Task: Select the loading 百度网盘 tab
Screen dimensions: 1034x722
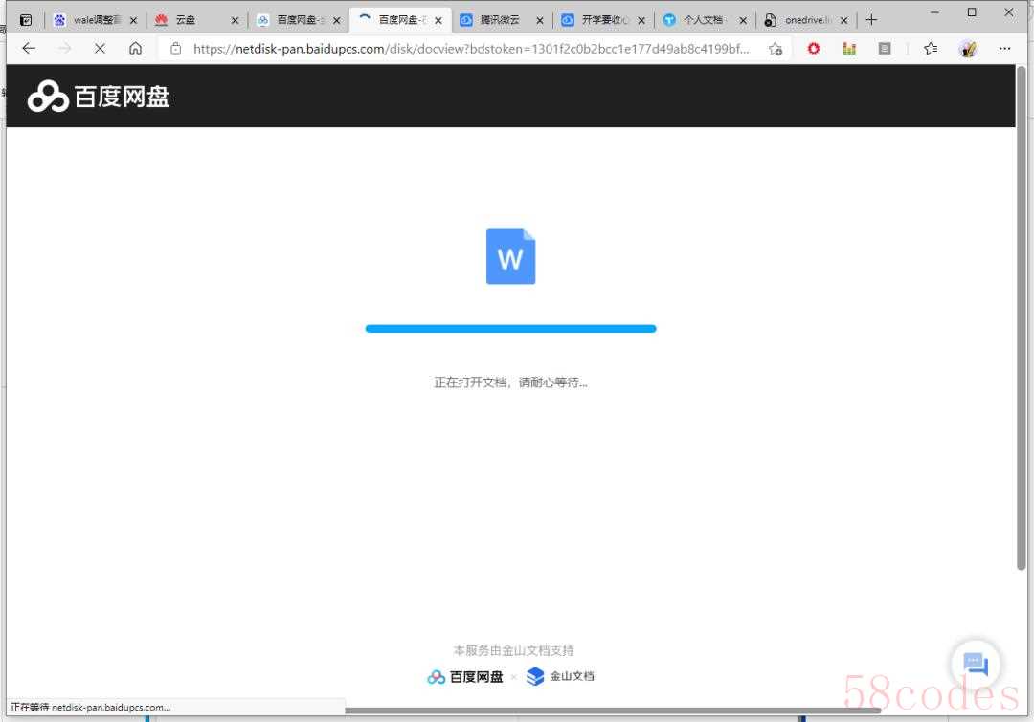Action: (400, 20)
